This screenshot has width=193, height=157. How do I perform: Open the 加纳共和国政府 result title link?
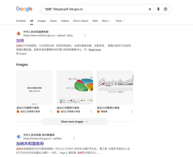click(x=30, y=143)
